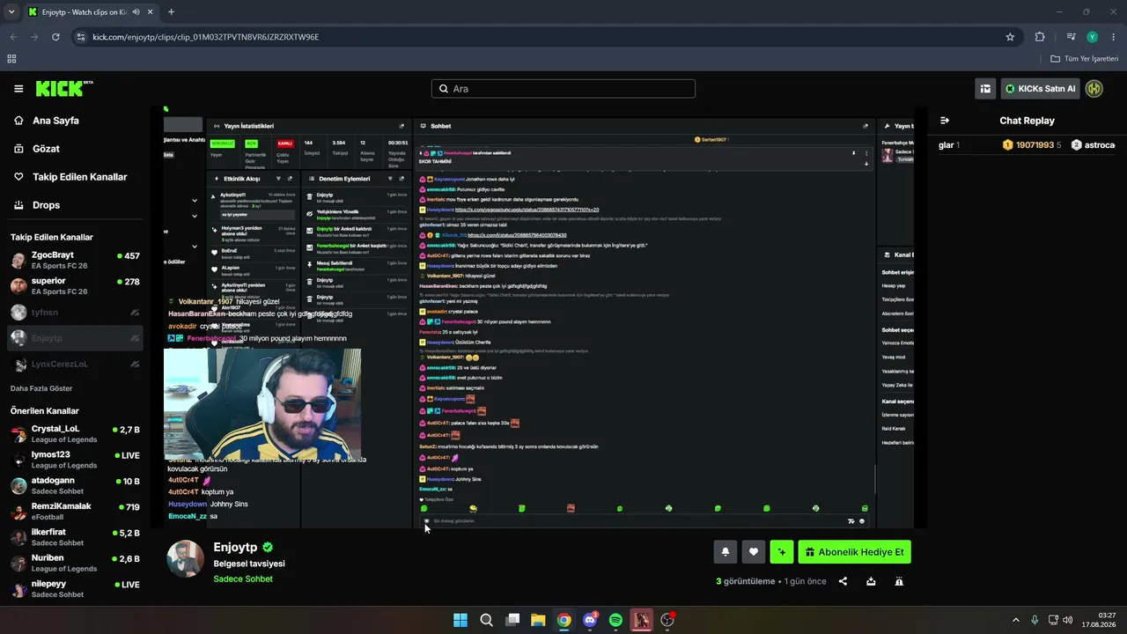The image size is (1127, 634).
Task: Toggle follow heart button for Enjoytp
Action: click(753, 552)
